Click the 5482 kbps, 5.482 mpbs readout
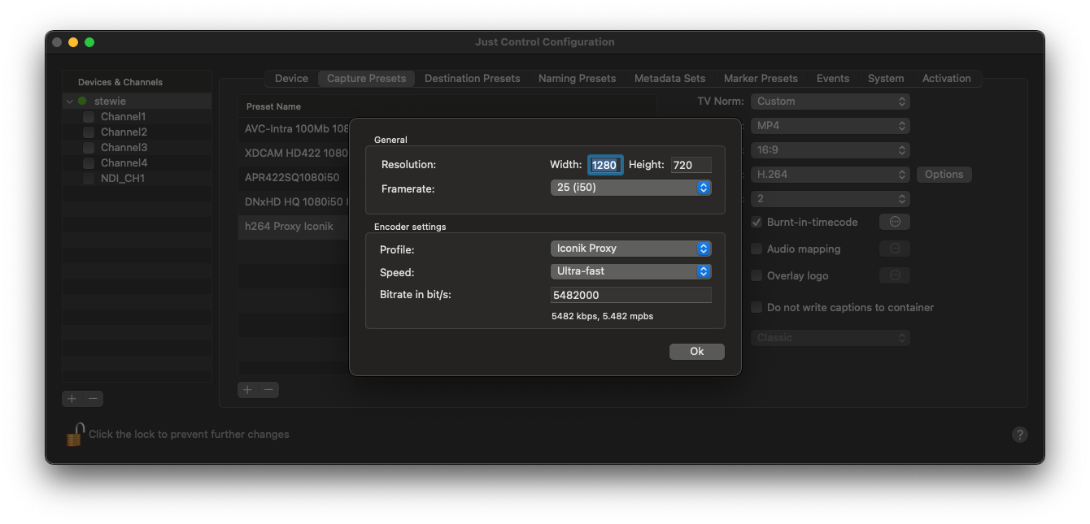The image size is (1090, 524). click(602, 316)
